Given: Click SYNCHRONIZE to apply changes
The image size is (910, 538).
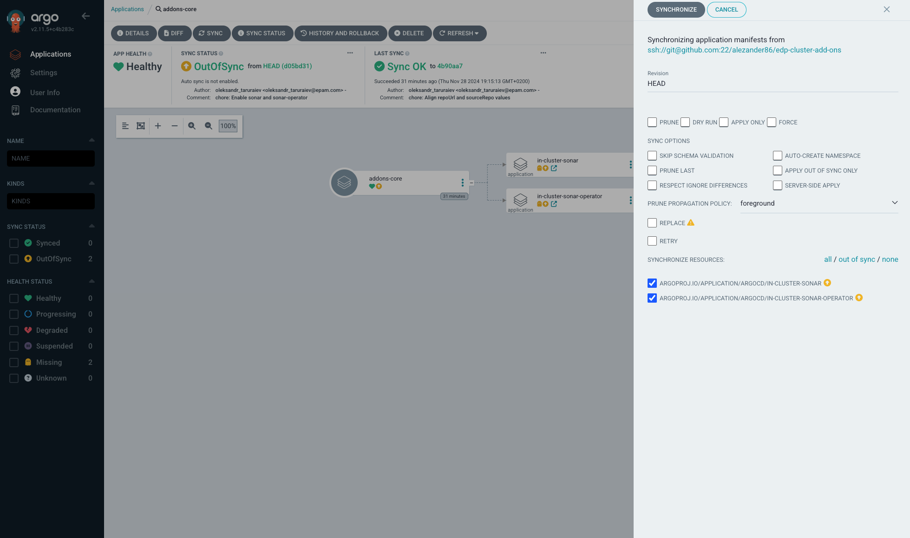Looking at the screenshot, I should coord(675,10).
